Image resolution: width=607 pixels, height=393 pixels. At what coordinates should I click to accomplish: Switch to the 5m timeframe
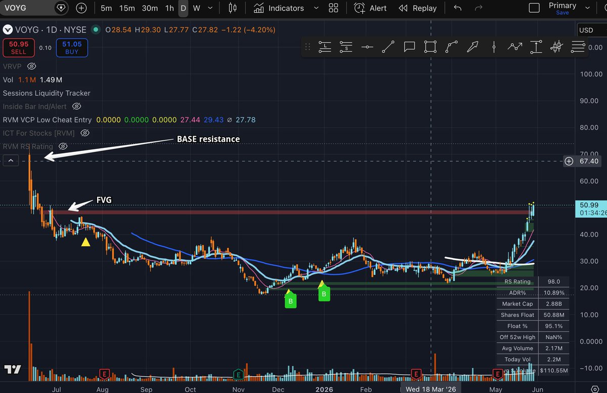point(106,8)
